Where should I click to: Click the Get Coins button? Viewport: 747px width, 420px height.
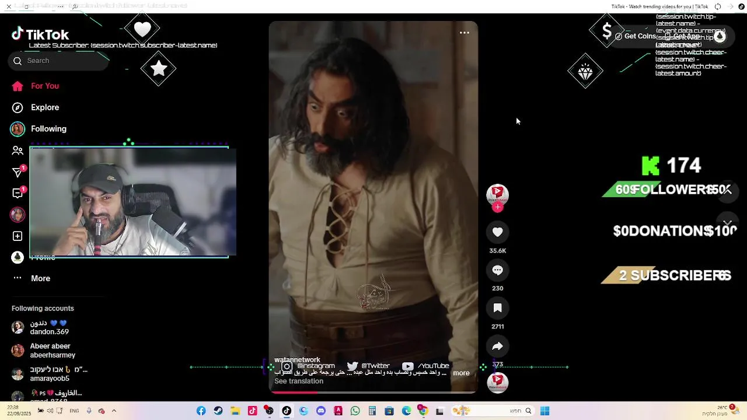pyautogui.click(x=636, y=36)
